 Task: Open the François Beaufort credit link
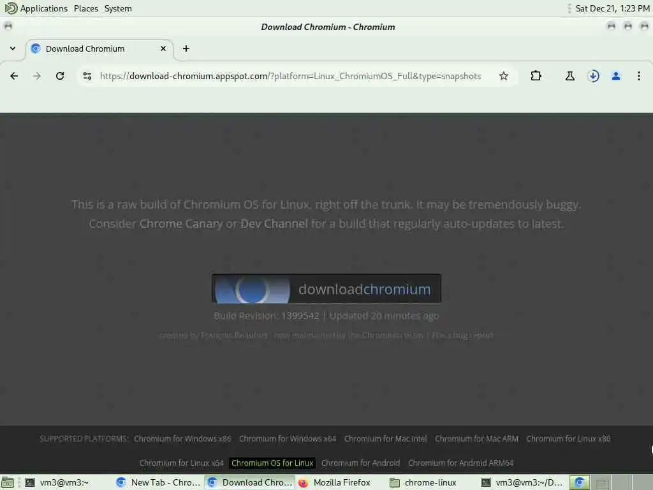[234, 336]
